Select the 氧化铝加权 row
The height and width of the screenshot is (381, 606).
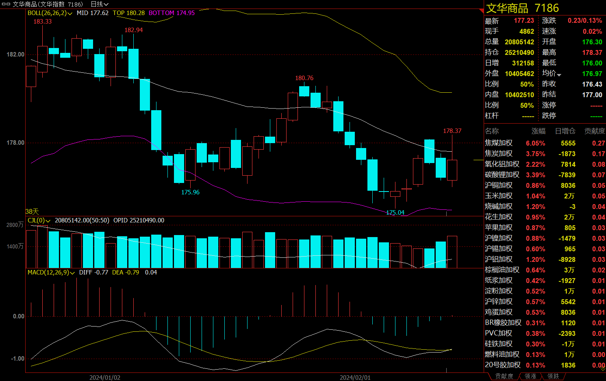click(x=545, y=164)
